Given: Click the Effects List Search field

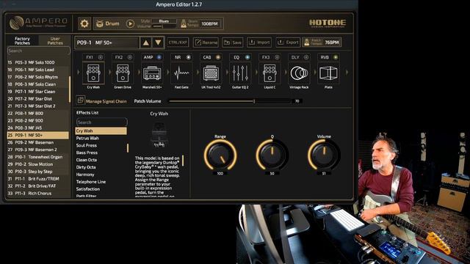Looking at the screenshot, I should [101, 122].
